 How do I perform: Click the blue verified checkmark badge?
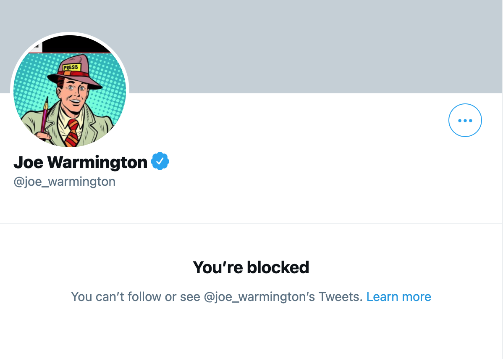point(160,161)
